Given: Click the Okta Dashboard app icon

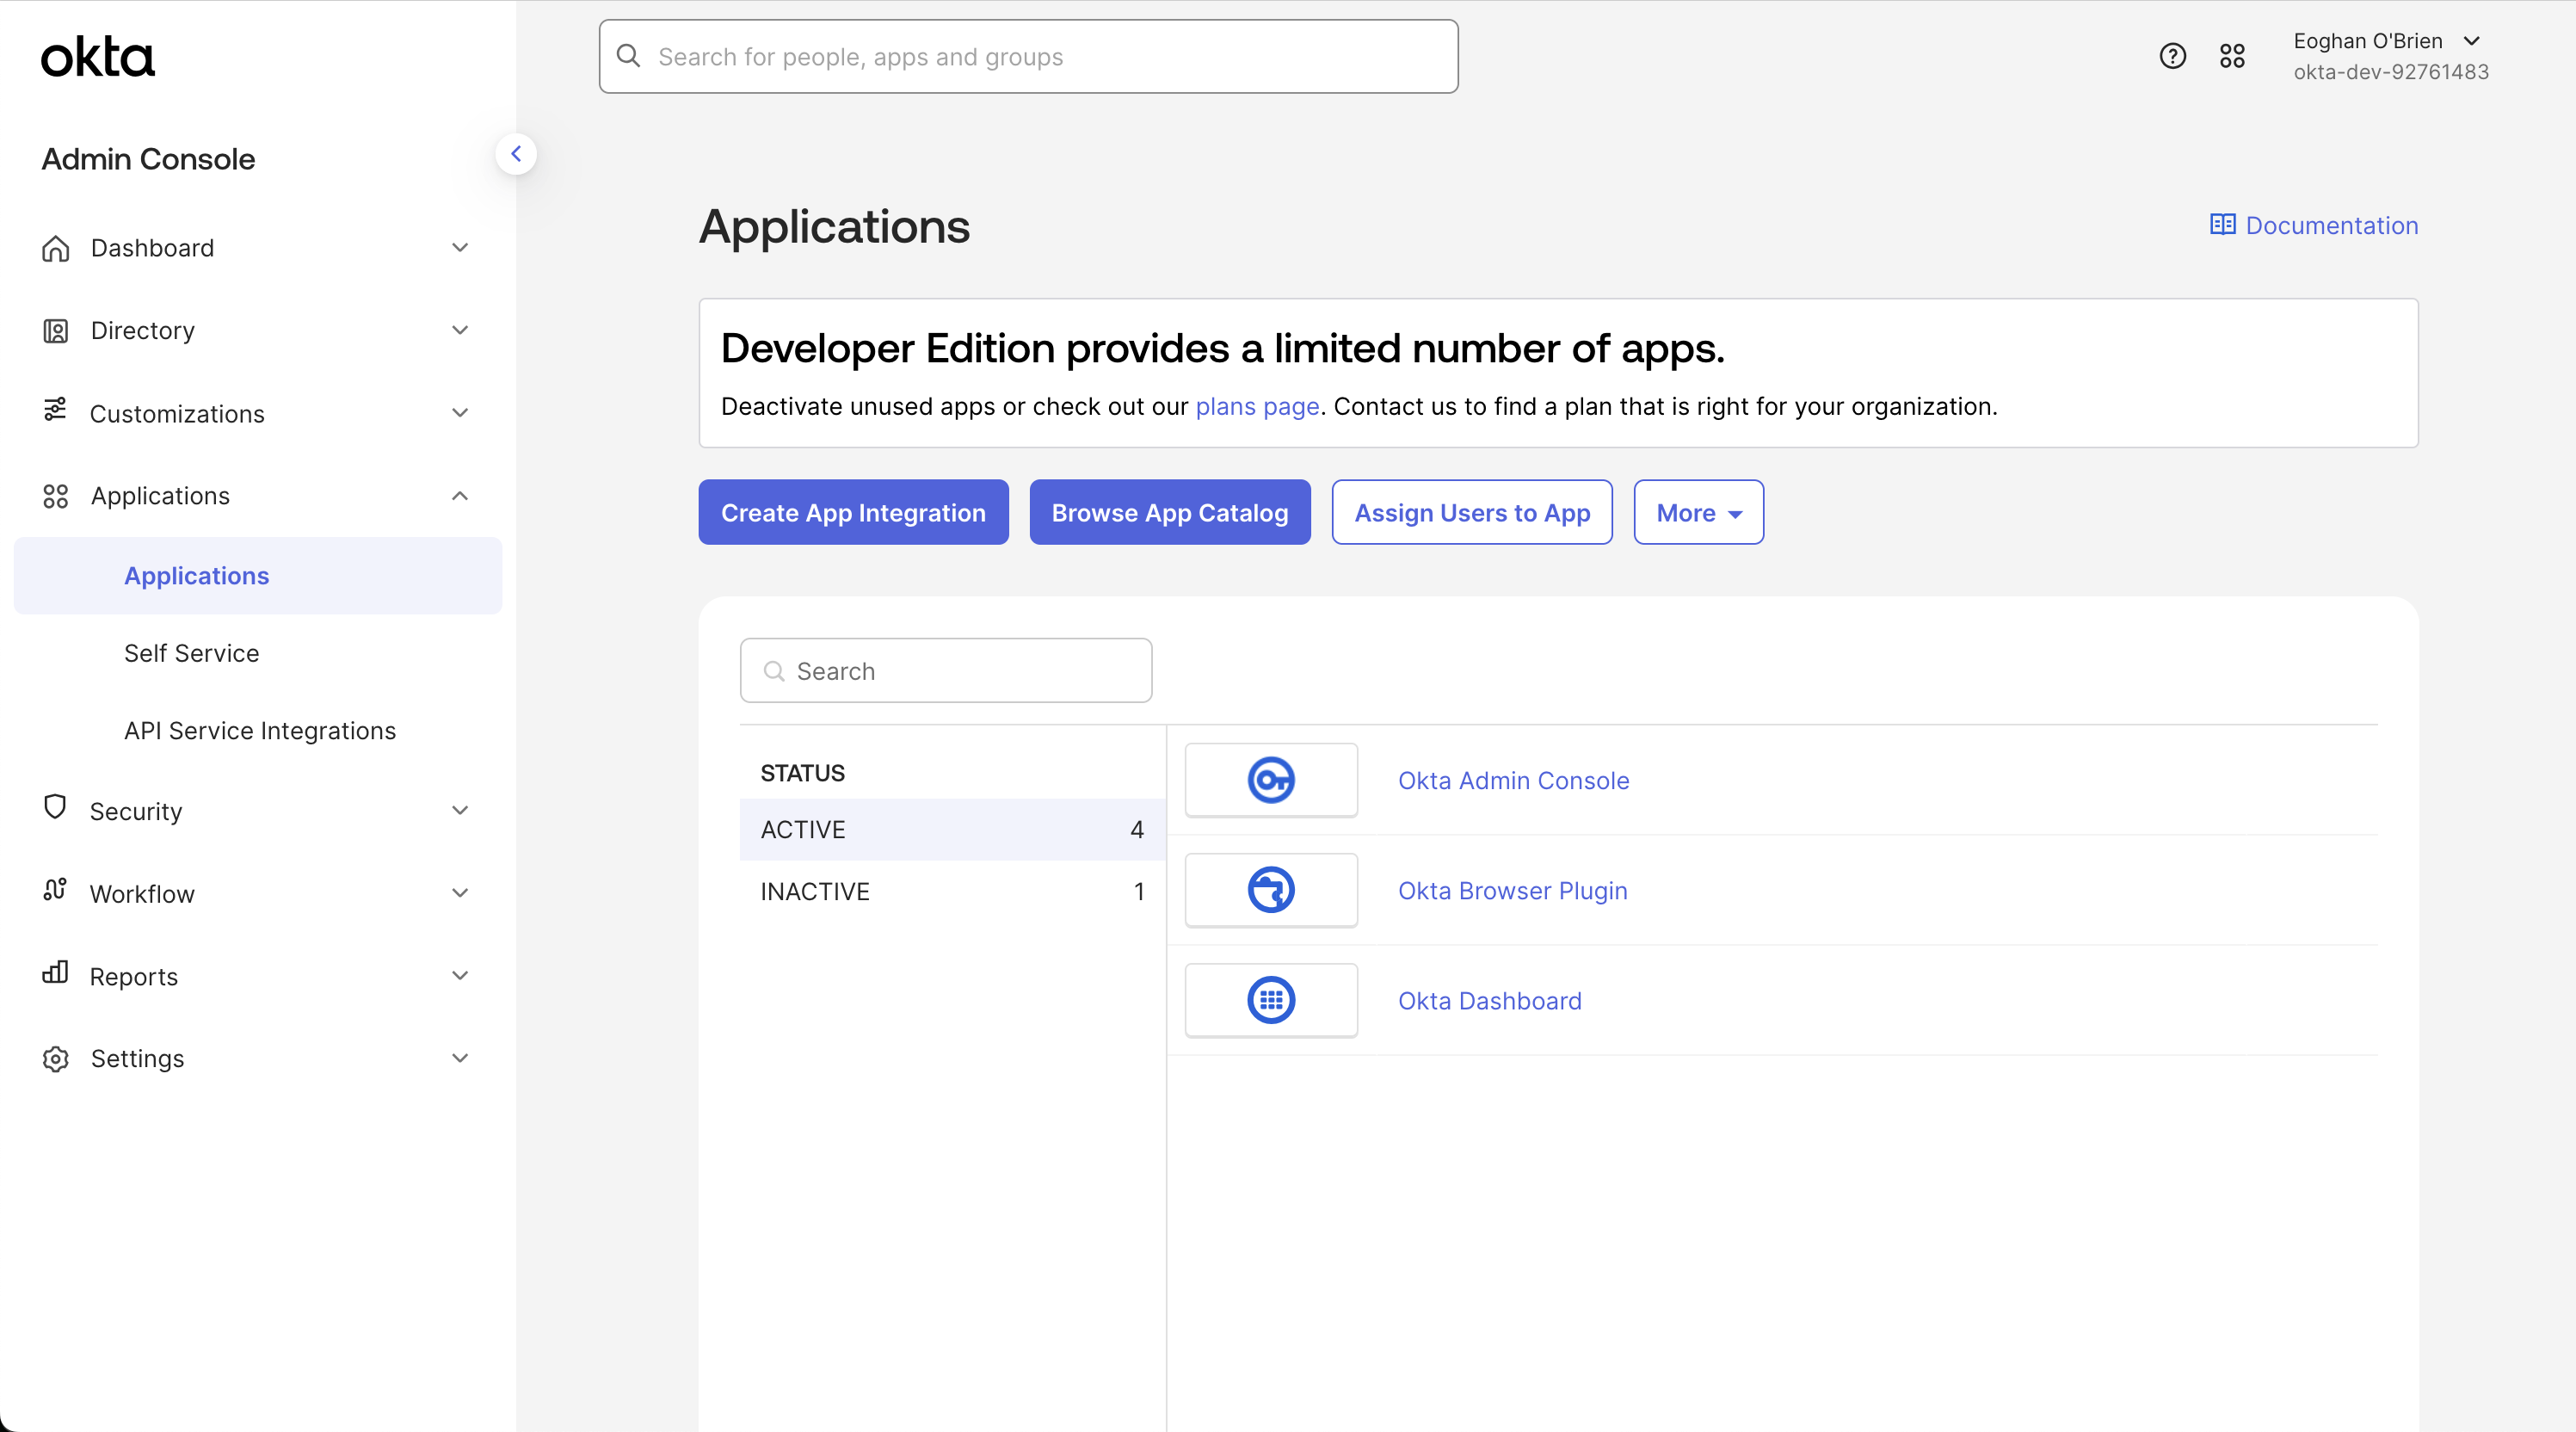Looking at the screenshot, I should 1271,1000.
